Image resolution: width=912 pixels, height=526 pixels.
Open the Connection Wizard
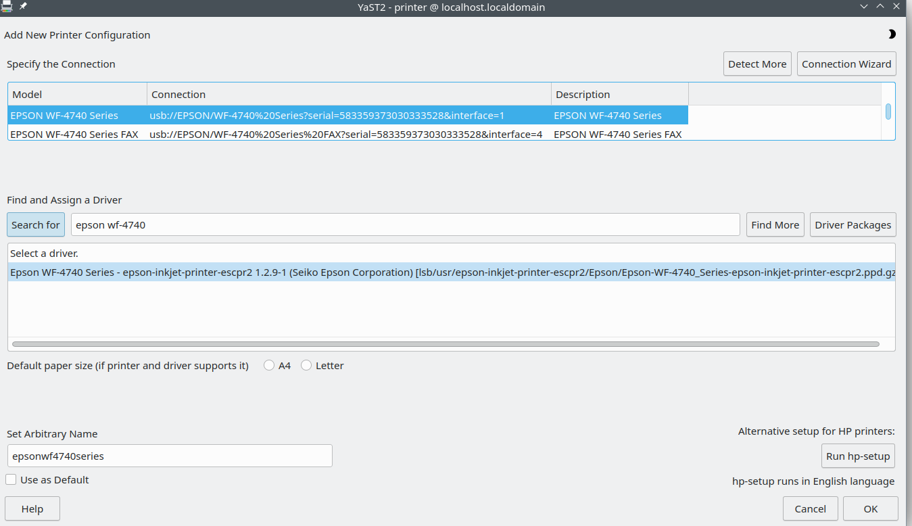point(846,64)
